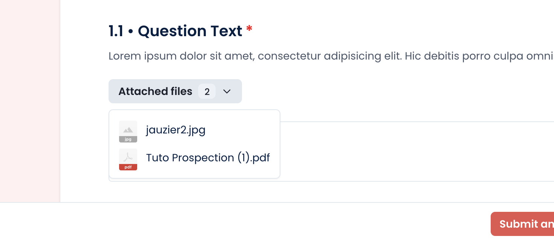Click the 1.1 question number
This screenshot has width=554, height=245.
(x=116, y=31)
